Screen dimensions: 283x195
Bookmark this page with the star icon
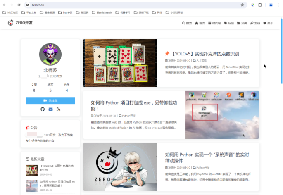point(242,5)
